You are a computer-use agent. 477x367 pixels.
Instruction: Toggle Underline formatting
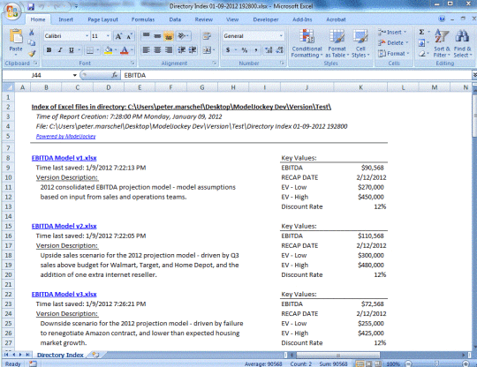click(71, 50)
